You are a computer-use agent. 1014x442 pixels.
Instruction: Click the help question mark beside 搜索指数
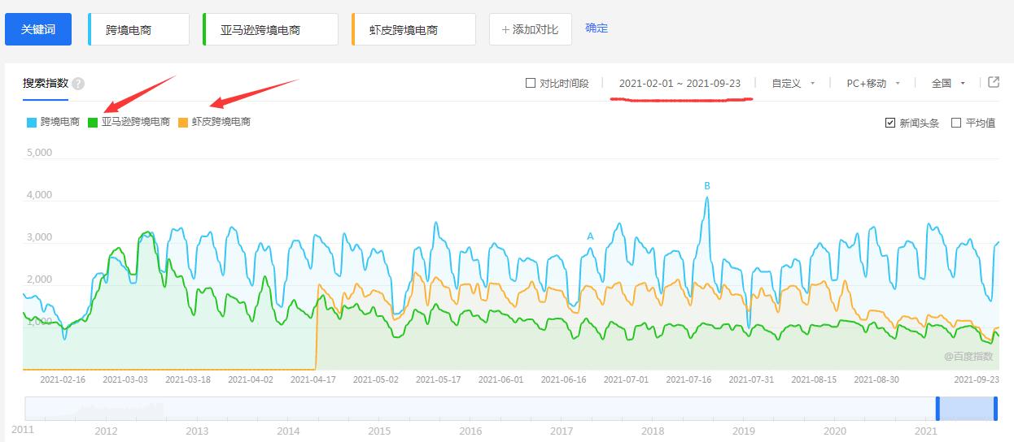[x=78, y=84]
